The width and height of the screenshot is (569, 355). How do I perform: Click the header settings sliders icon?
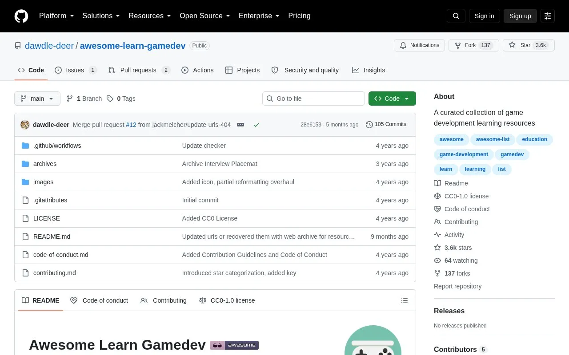(x=548, y=16)
